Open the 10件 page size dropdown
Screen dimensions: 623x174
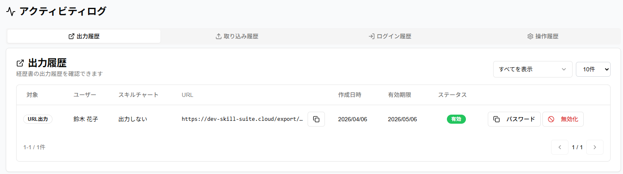click(593, 69)
